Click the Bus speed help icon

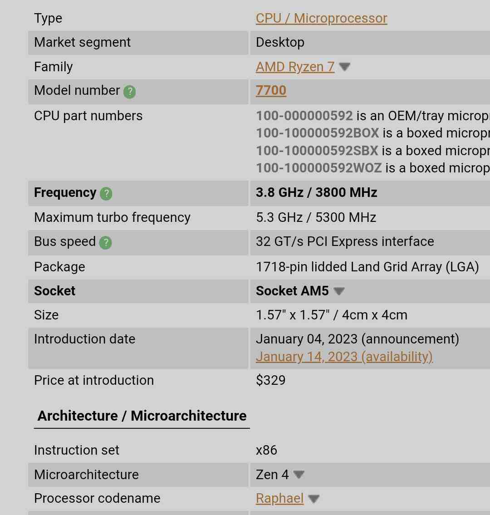coord(105,243)
